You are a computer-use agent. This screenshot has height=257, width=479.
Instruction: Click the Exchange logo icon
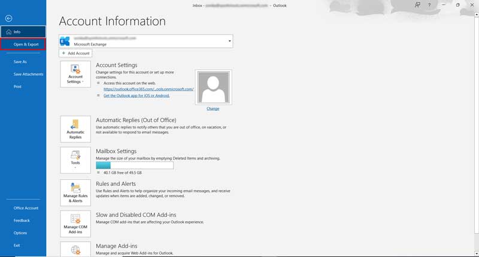(65, 41)
